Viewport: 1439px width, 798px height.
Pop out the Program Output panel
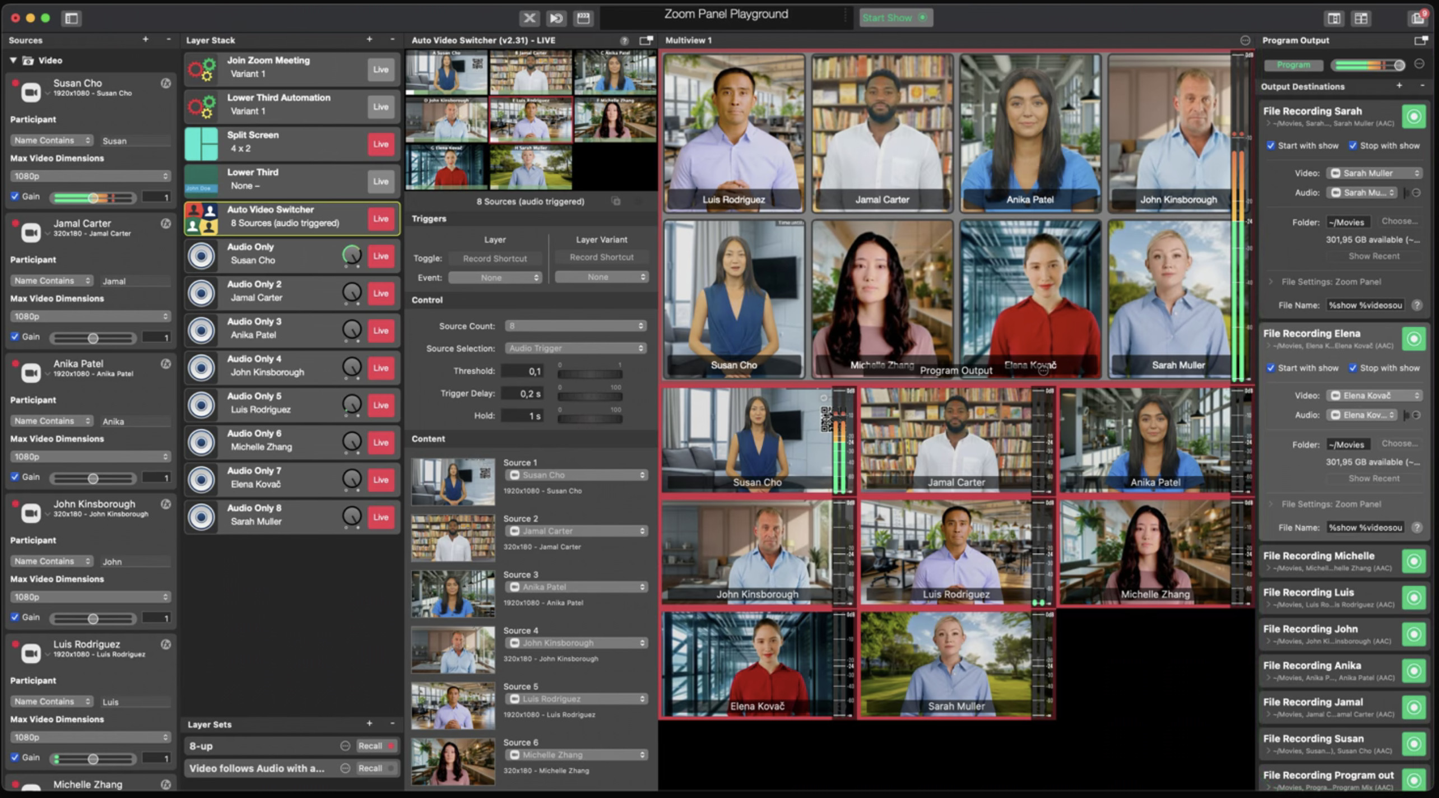[x=1421, y=40]
